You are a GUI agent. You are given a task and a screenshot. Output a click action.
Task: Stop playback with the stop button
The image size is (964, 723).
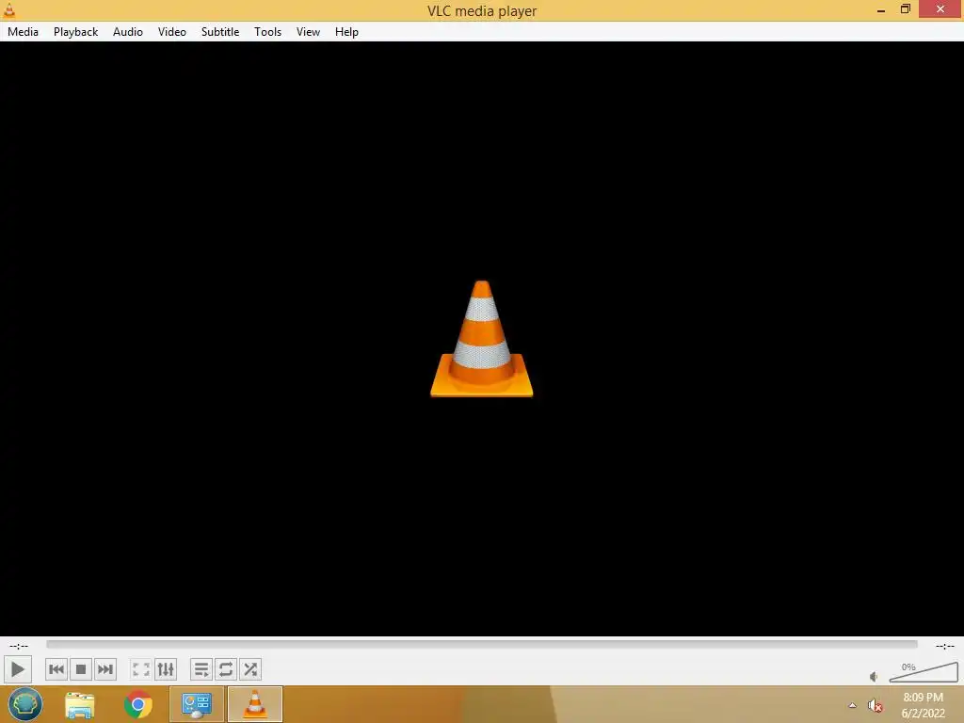pos(81,669)
